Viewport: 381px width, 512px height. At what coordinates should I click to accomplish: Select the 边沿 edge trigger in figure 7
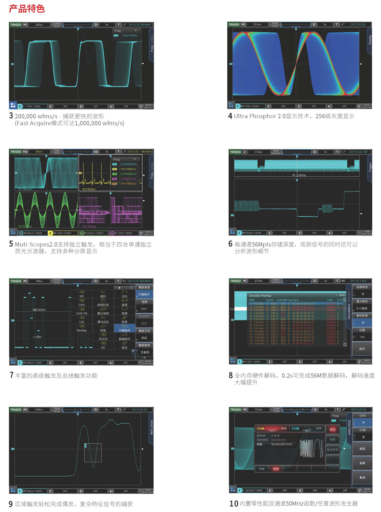pos(124,294)
